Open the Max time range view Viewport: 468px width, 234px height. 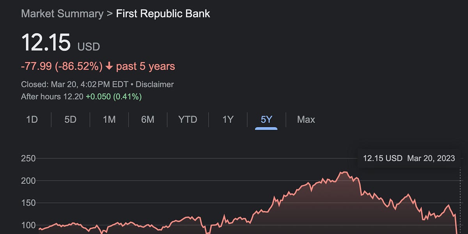pos(306,120)
